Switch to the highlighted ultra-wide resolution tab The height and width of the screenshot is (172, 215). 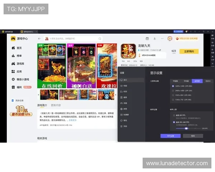point(197,81)
